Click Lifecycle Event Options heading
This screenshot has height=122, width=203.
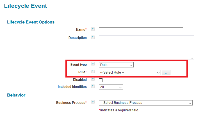click(31, 22)
